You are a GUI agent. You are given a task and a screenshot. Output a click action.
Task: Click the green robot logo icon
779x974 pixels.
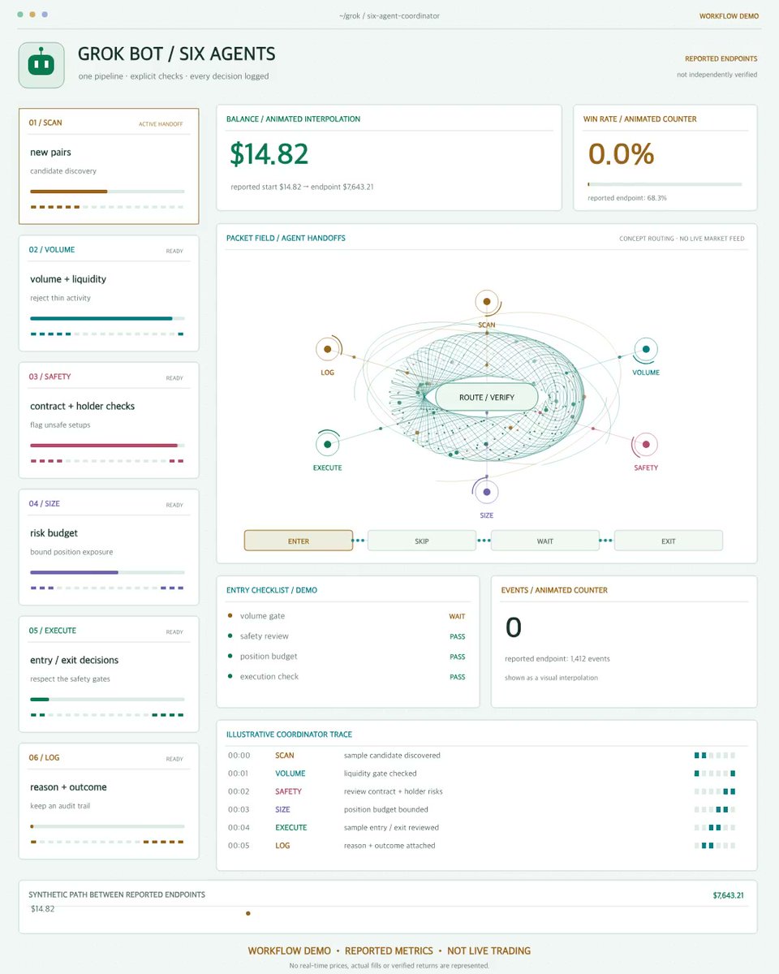tap(41, 65)
